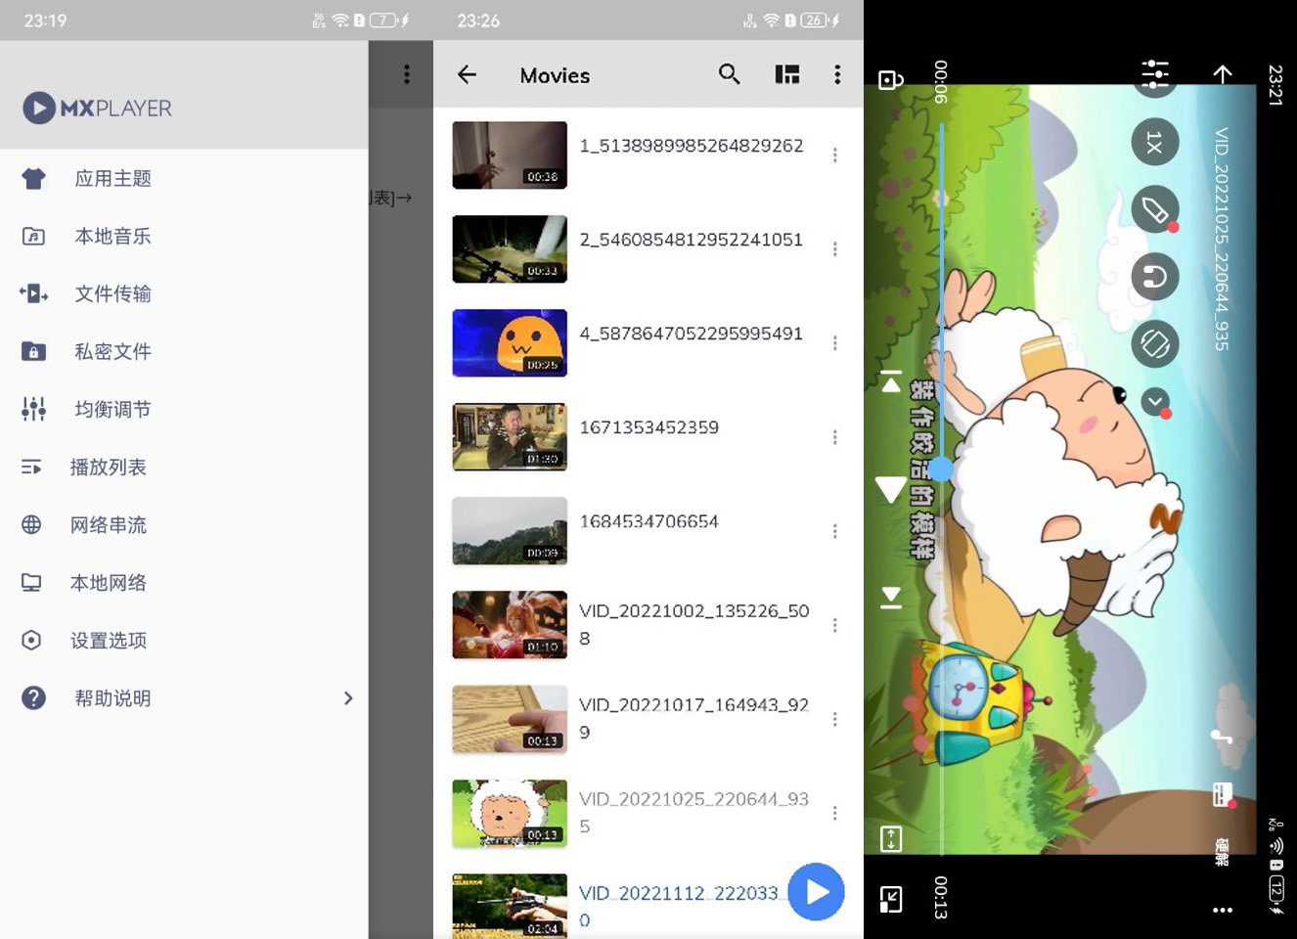
Task: Open options for video 2_5460854812952241051
Action: coord(834,249)
